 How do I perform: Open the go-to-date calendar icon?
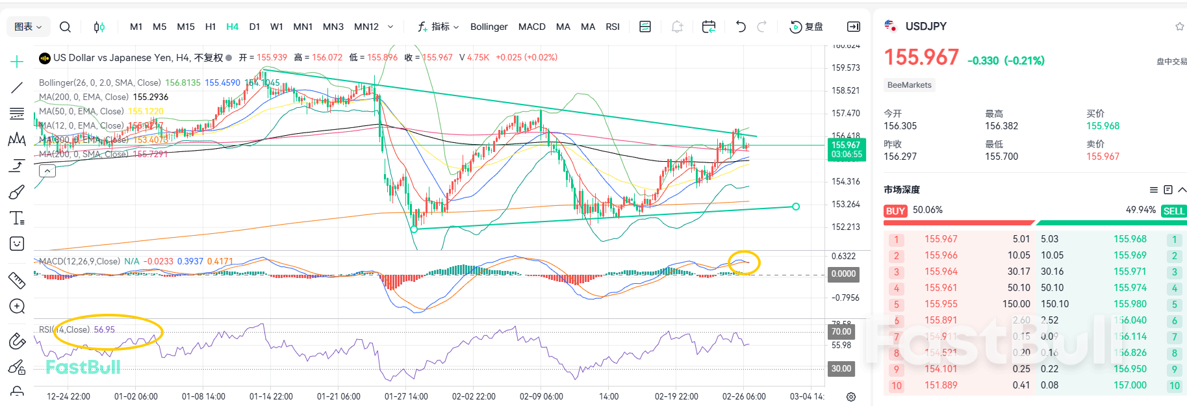coord(709,27)
